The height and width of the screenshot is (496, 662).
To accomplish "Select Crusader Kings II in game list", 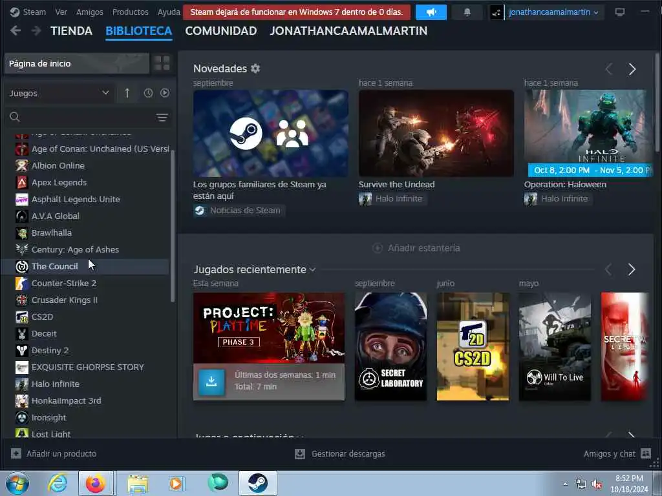I will (86, 300).
